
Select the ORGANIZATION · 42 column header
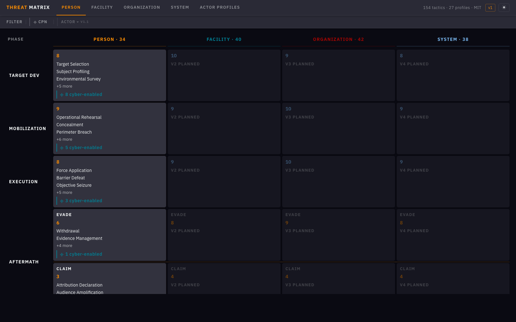pos(339,39)
